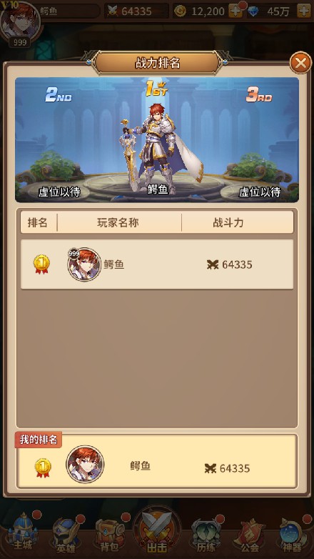Click the 玩家名称 column header
Screen dimensions: 314x559
[118, 222]
